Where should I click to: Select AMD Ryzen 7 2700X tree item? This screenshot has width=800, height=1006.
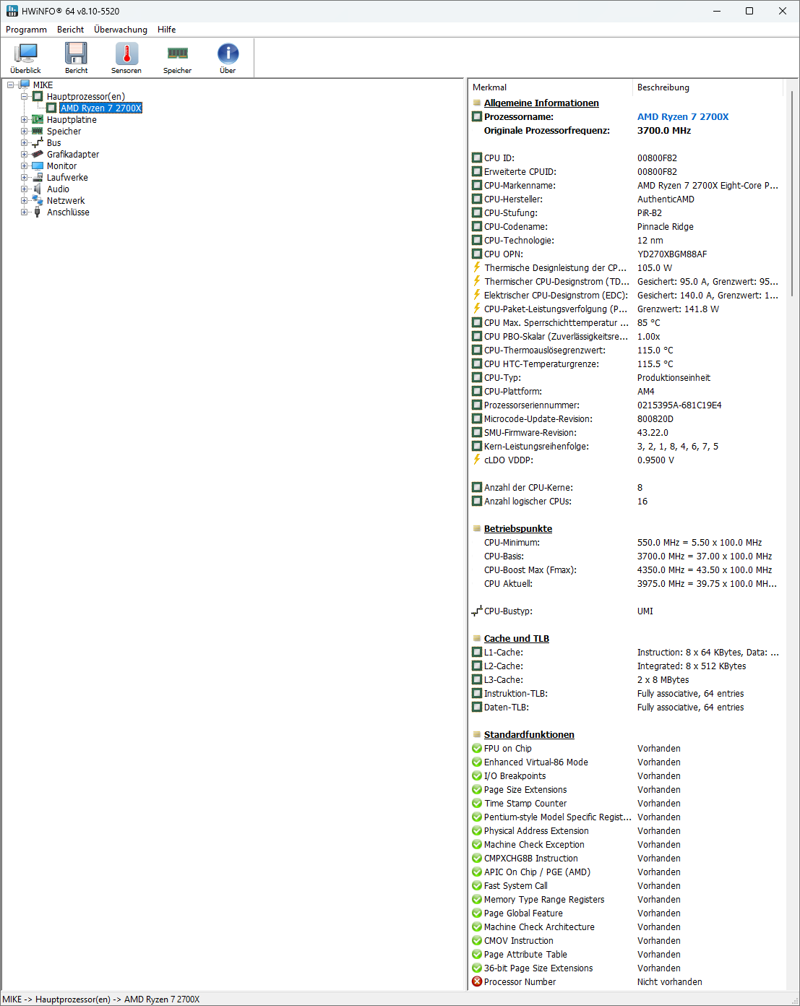click(100, 108)
